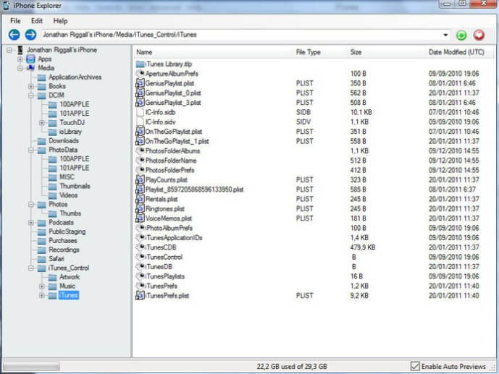Select the GeniusPlaylist_3.plist file name
The height and width of the screenshot is (374, 499).
[x=173, y=103]
